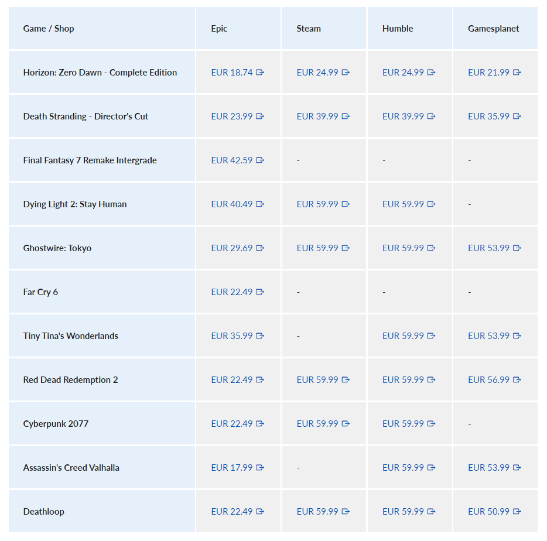Open Death Stranding Gamesplanet EUR 35.99 link
The height and width of the screenshot is (541, 547).
point(488,117)
